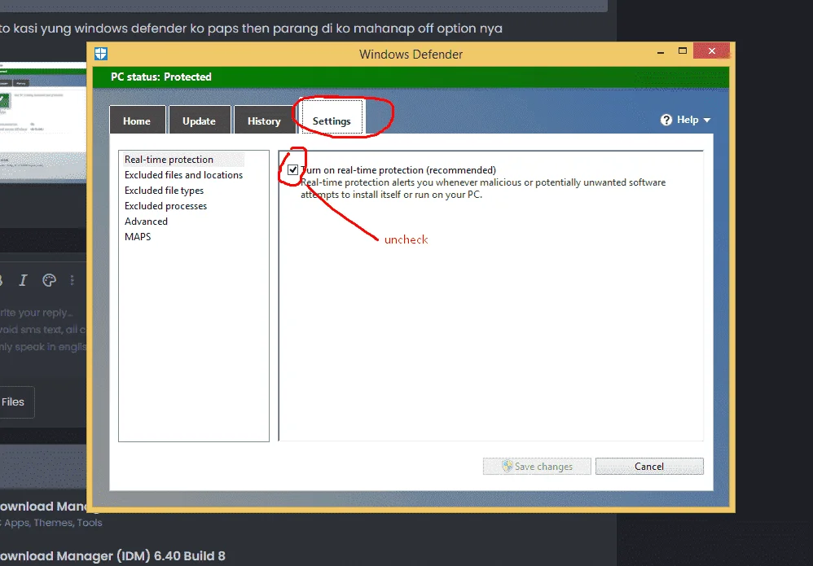Open the color palette icon in forum editor
Screen dimensions: 813x566
pyautogui.click(x=49, y=280)
